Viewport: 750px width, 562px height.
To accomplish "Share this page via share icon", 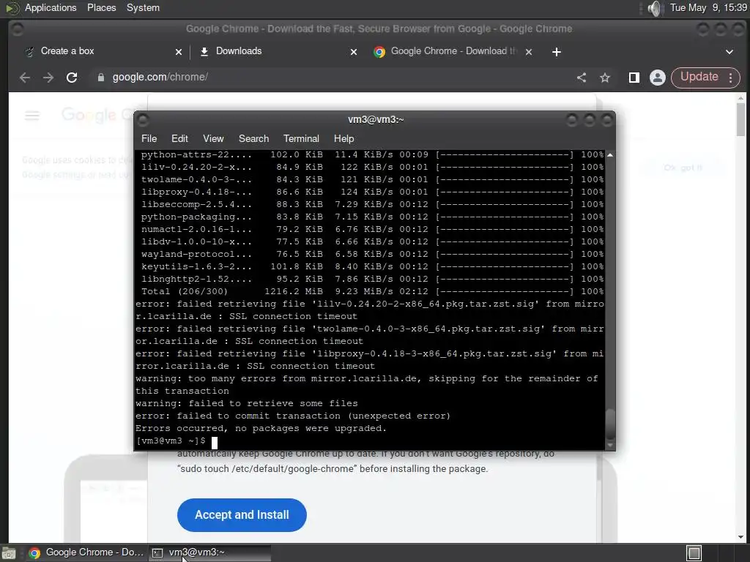I will [x=582, y=78].
